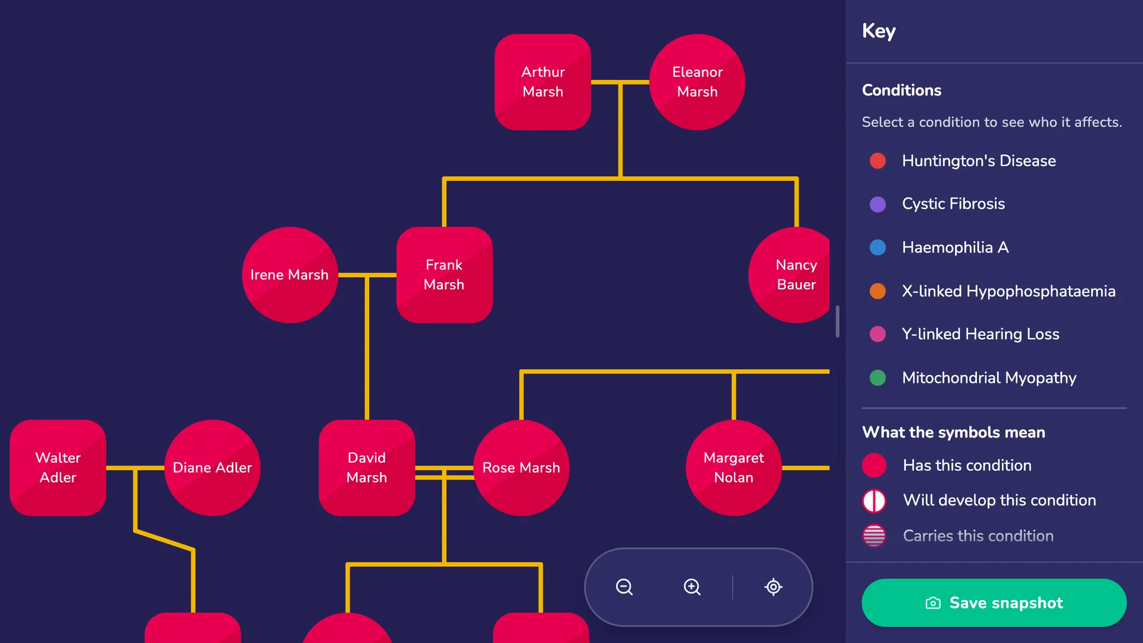This screenshot has height=643, width=1143.
Task: Click the purple Cystic Fibrosis colour dot
Action: tap(877, 204)
